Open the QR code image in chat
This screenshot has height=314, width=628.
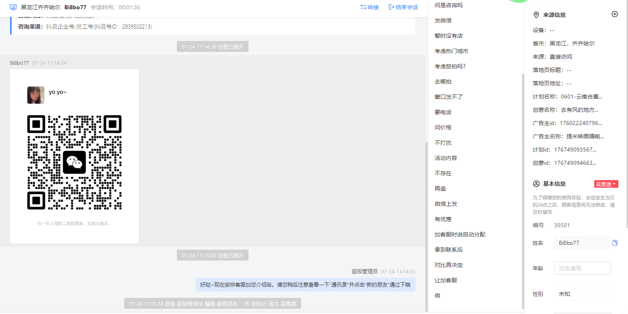[74, 156]
